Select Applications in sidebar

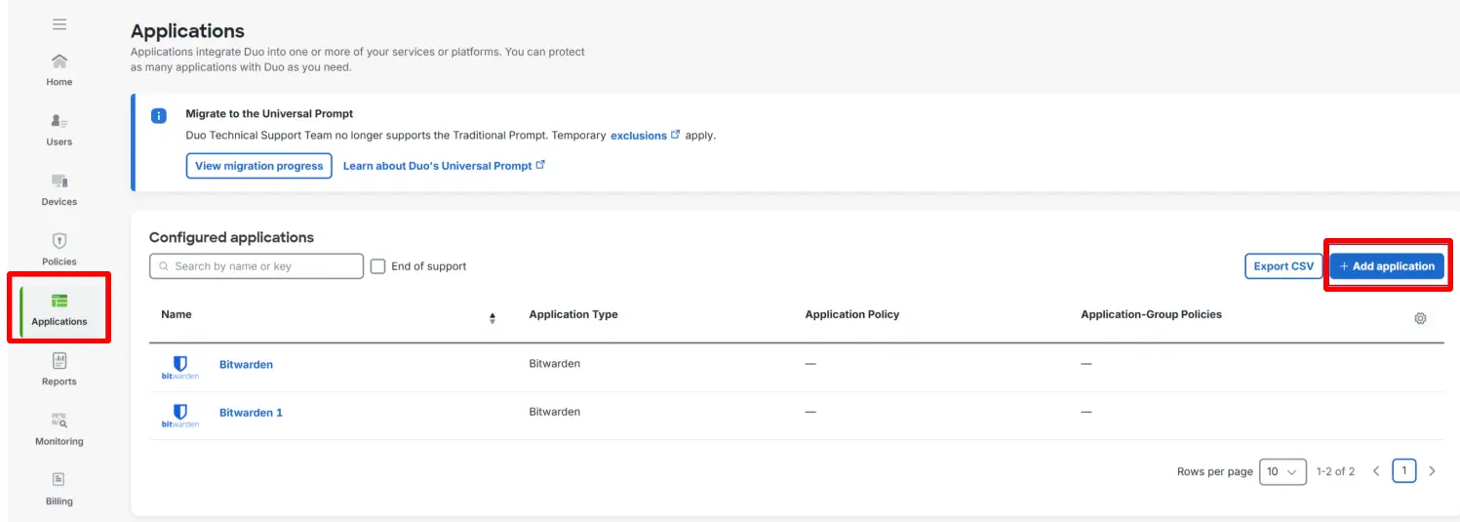point(59,308)
